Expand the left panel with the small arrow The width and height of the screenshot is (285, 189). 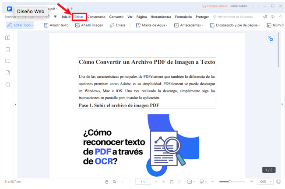point(15,104)
